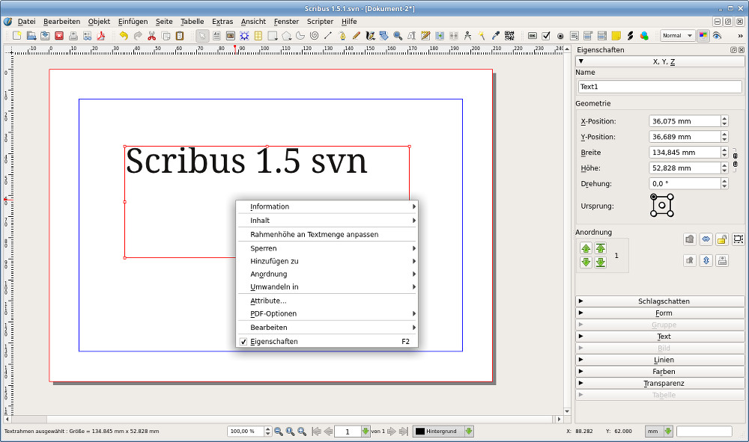This screenshot has height=442, width=749.
Task: Send object to bottom level
Action: pos(601,263)
